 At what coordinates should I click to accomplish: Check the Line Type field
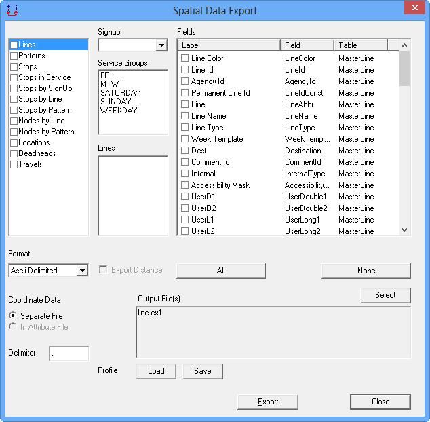pos(185,128)
